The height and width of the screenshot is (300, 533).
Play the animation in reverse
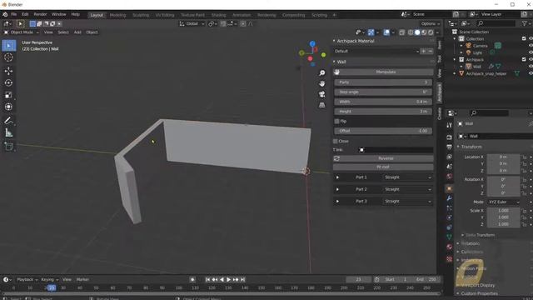[x=222, y=280]
